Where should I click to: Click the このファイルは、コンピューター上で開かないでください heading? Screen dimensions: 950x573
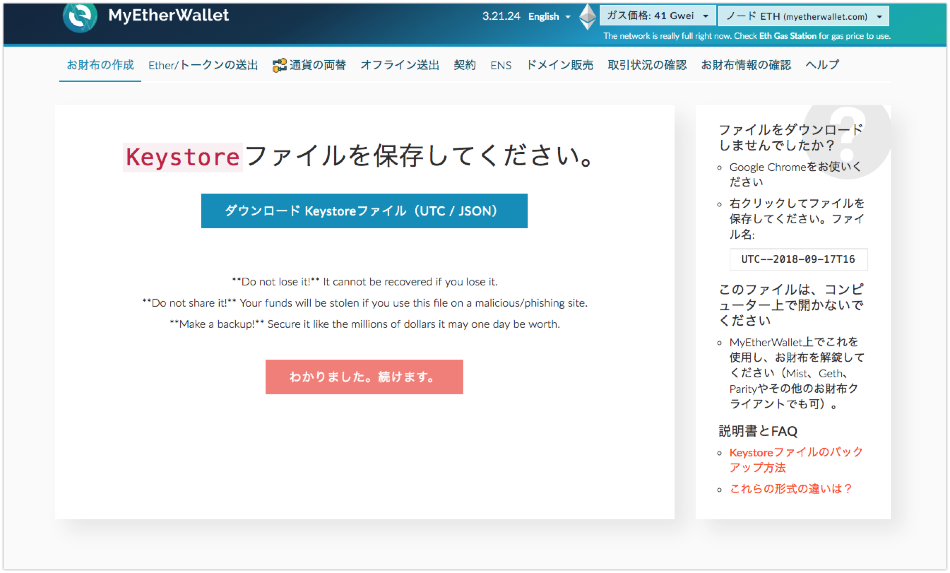coord(791,305)
